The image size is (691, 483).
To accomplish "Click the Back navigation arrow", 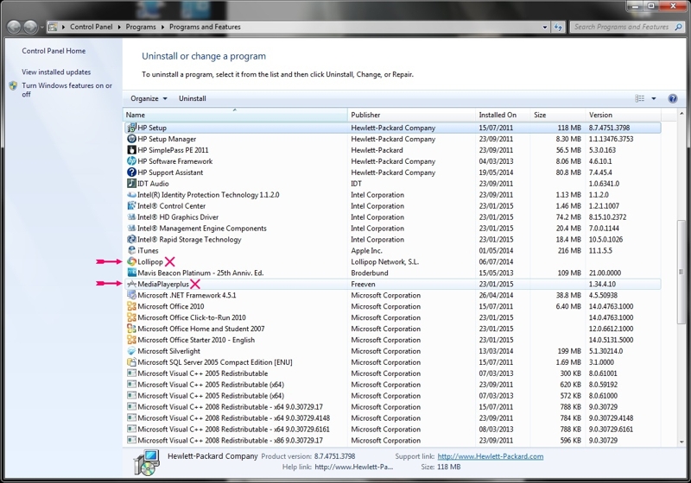I will click(x=15, y=27).
